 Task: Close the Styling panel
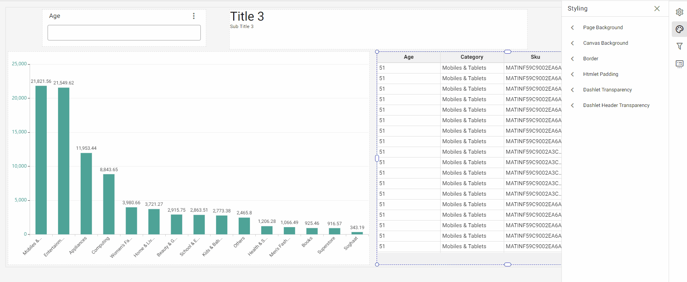pyautogui.click(x=657, y=9)
